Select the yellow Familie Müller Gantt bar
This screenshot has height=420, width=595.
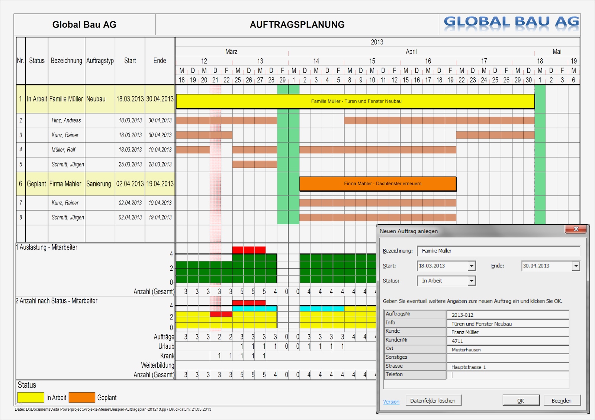355,101
